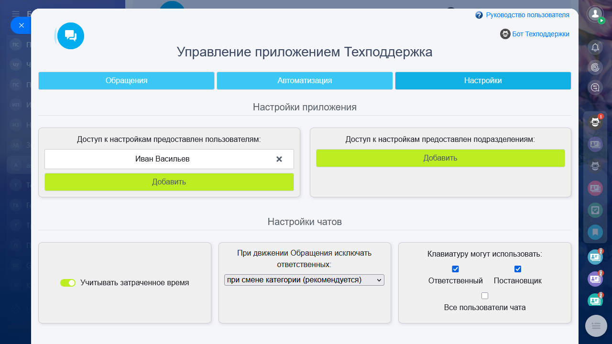
Task: Select the ИП avatar in the left sidebar
Action: 16,105
